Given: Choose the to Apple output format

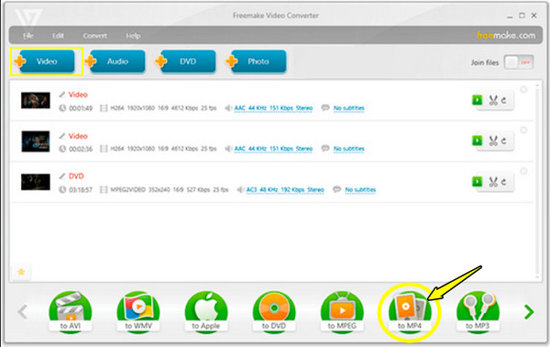Looking at the screenshot, I should coord(206,311).
